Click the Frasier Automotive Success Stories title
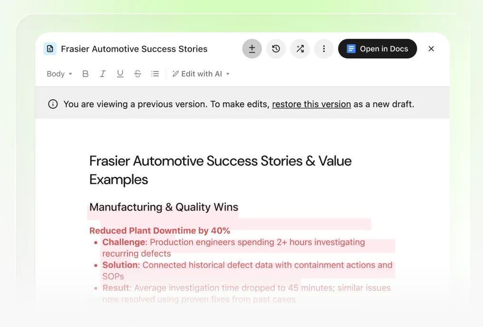The image size is (483, 327). tap(135, 49)
